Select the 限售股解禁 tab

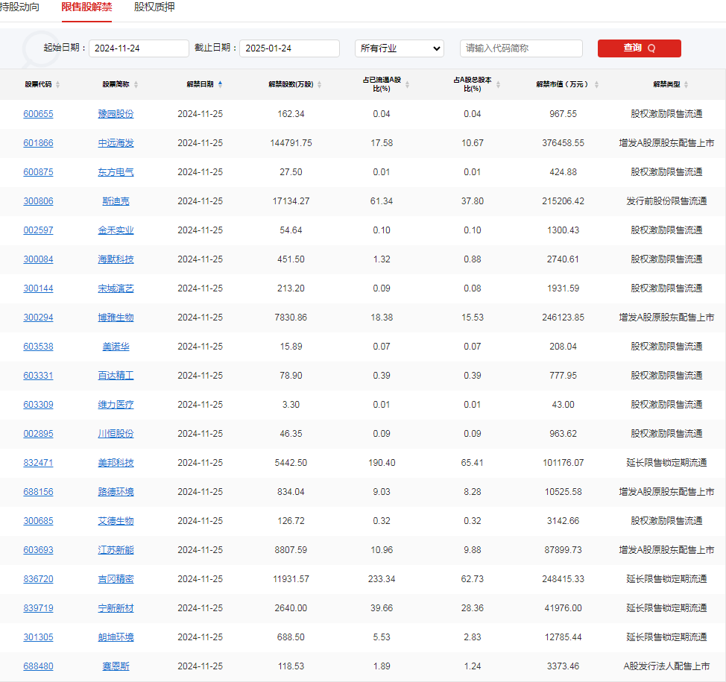coord(86,7)
